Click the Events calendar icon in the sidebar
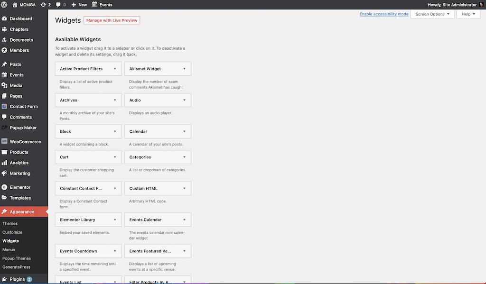Image resolution: width=486 pixels, height=284 pixels. (x=4, y=74)
